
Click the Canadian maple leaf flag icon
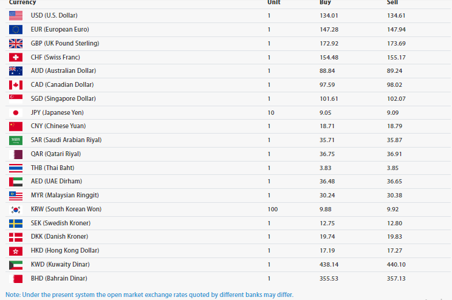[16, 85]
